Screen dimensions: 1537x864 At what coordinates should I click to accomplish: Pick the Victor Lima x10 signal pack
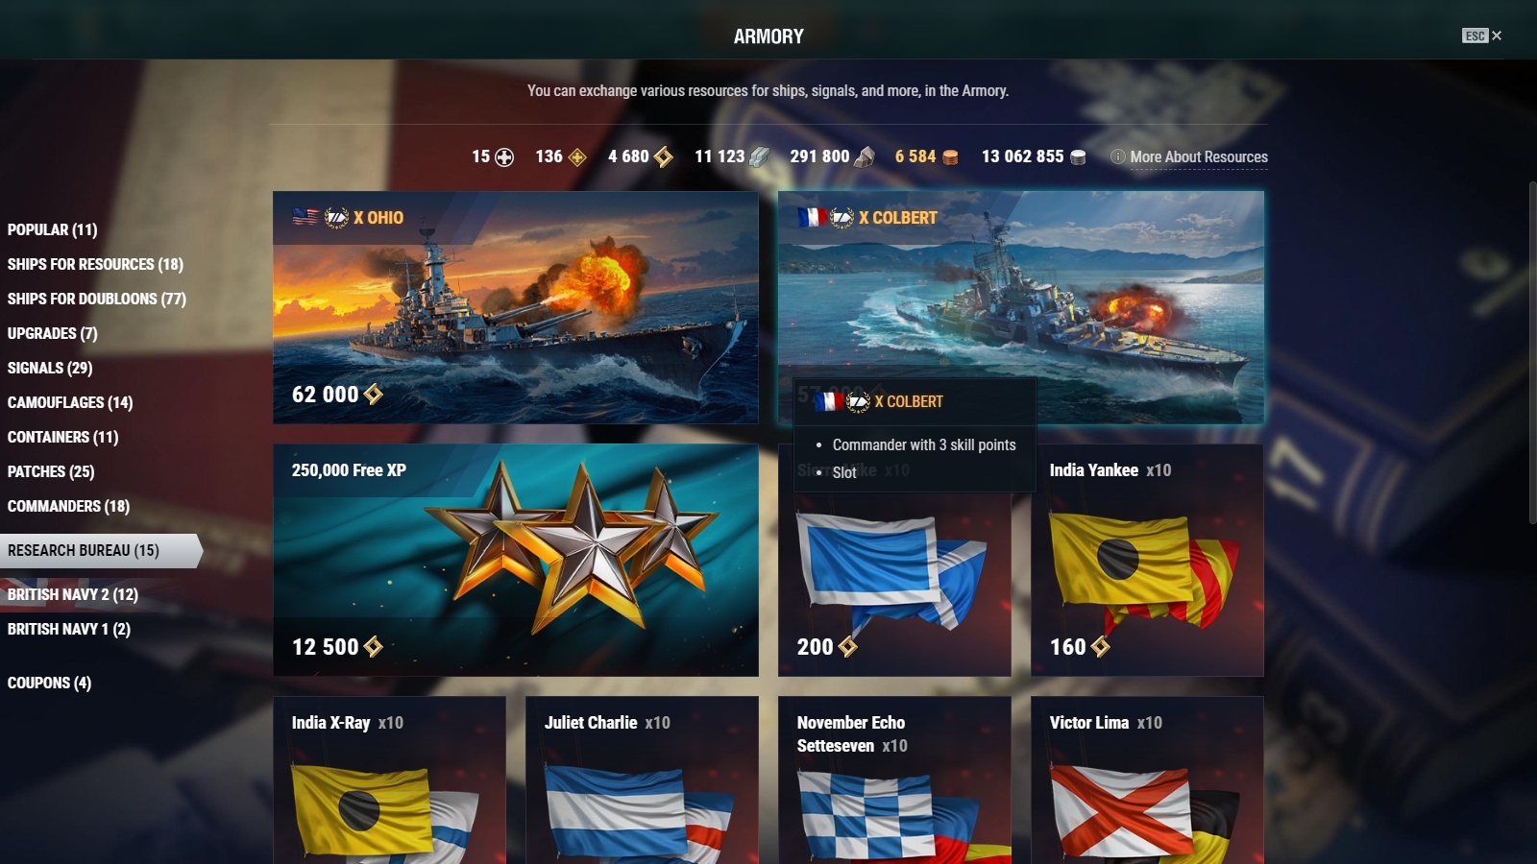1147,780
